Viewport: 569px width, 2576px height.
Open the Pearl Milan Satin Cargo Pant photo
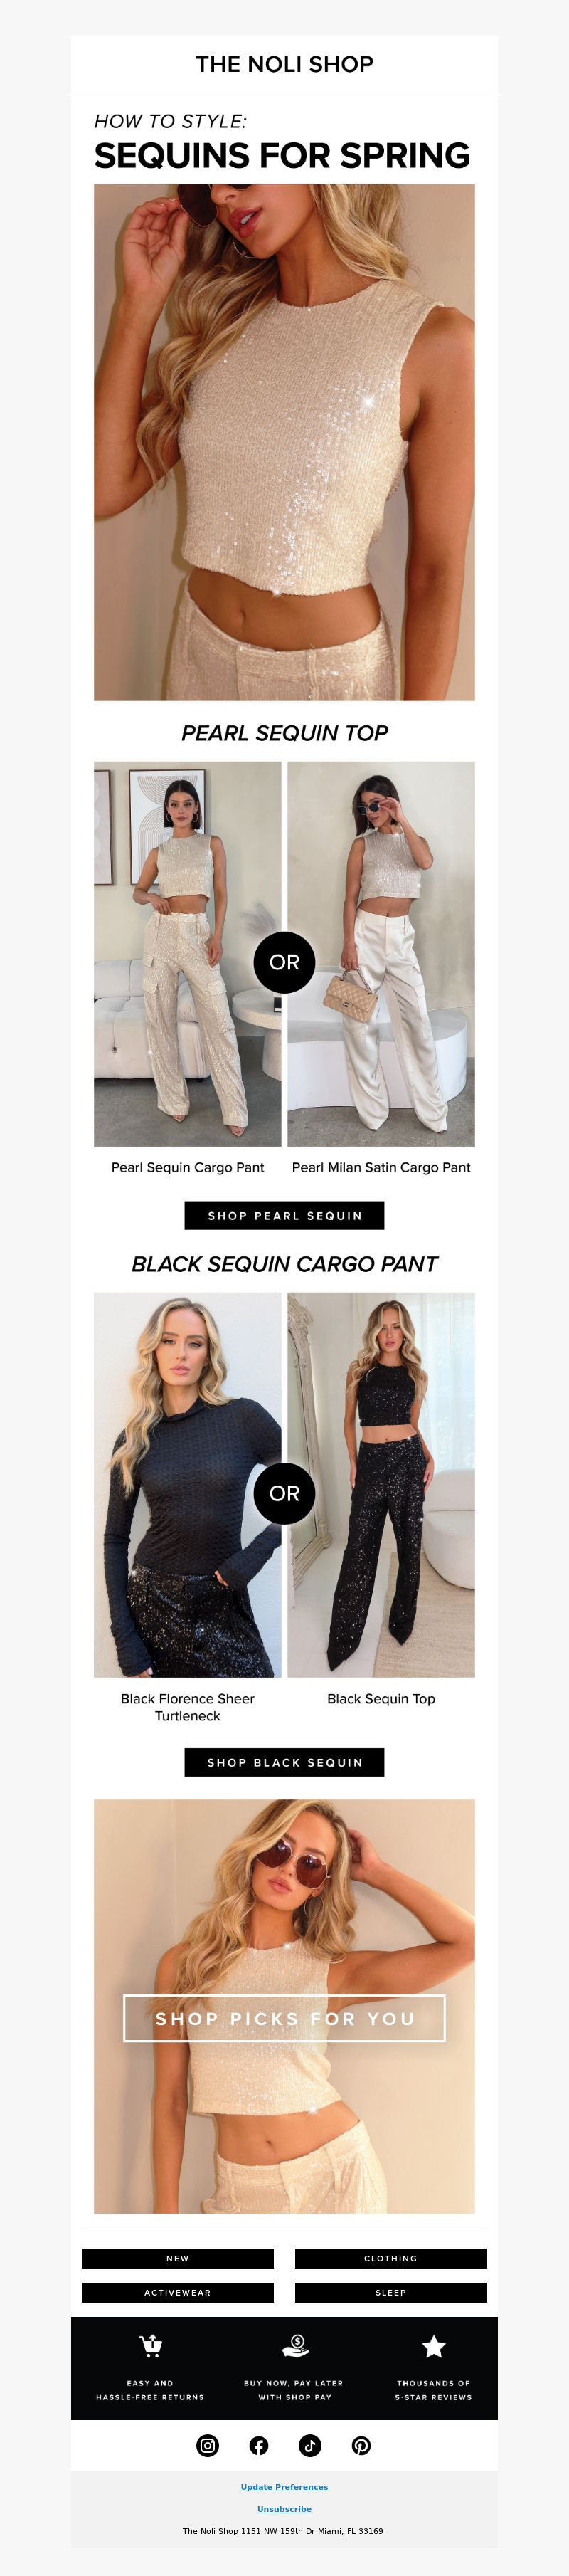click(x=381, y=954)
